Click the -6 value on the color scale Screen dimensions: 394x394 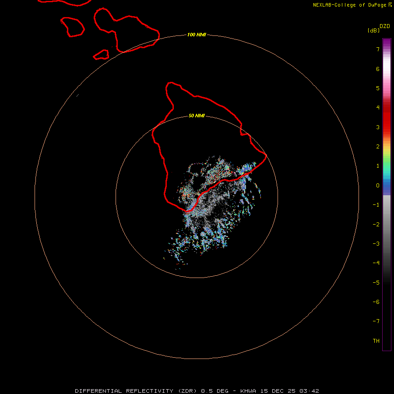click(x=376, y=302)
